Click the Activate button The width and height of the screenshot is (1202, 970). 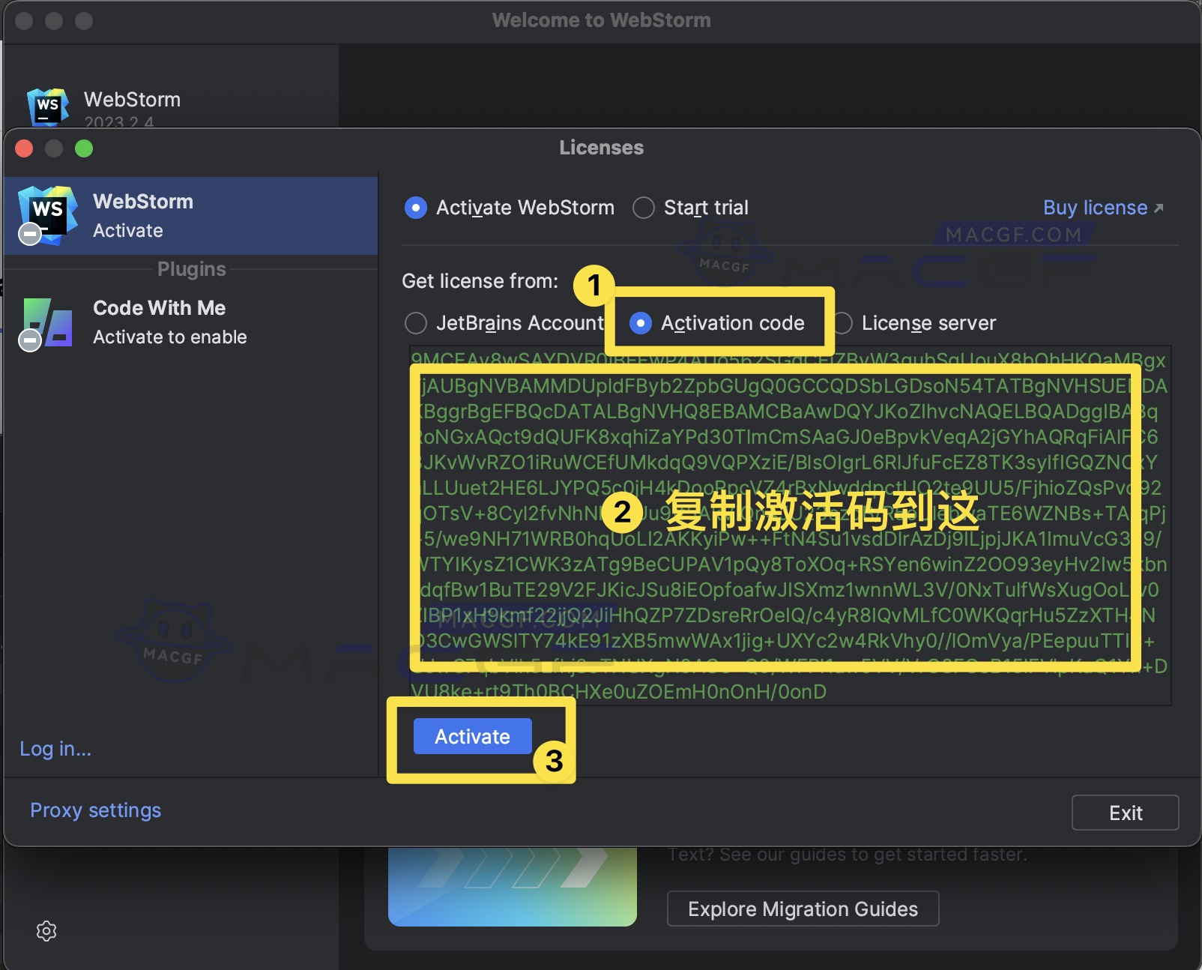coord(471,736)
